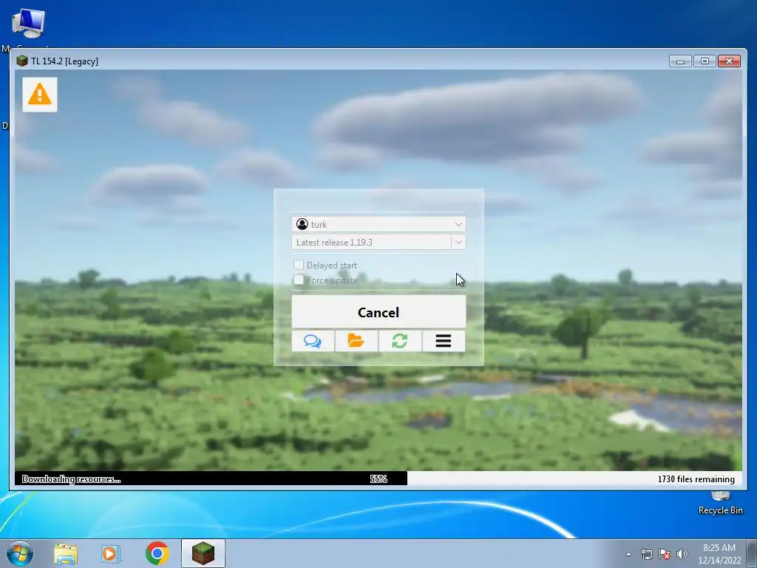Click the TL 154.2 [Legacy] title text
The height and width of the screenshot is (568, 757).
click(65, 61)
